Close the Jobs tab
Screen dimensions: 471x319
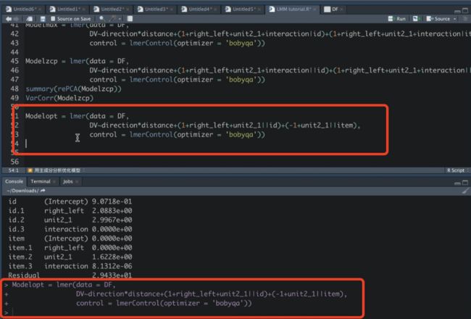click(77, 181)
